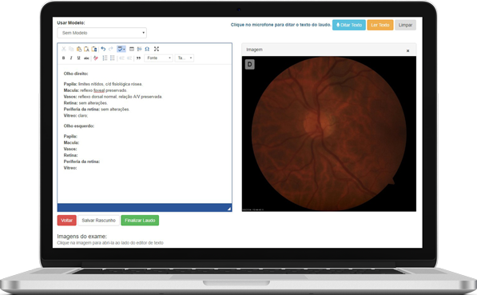Insert a bulleted list
This screenshot has height=295, width=477.
click(113, 58)
